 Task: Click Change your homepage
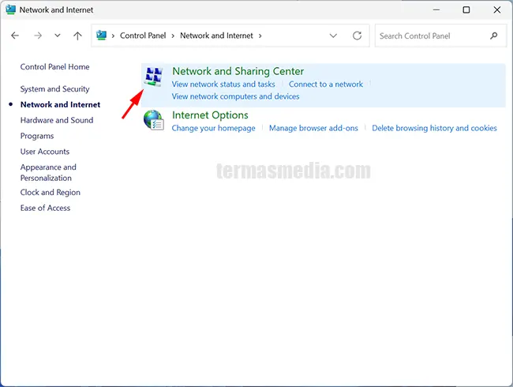click(x=213, y=128)
